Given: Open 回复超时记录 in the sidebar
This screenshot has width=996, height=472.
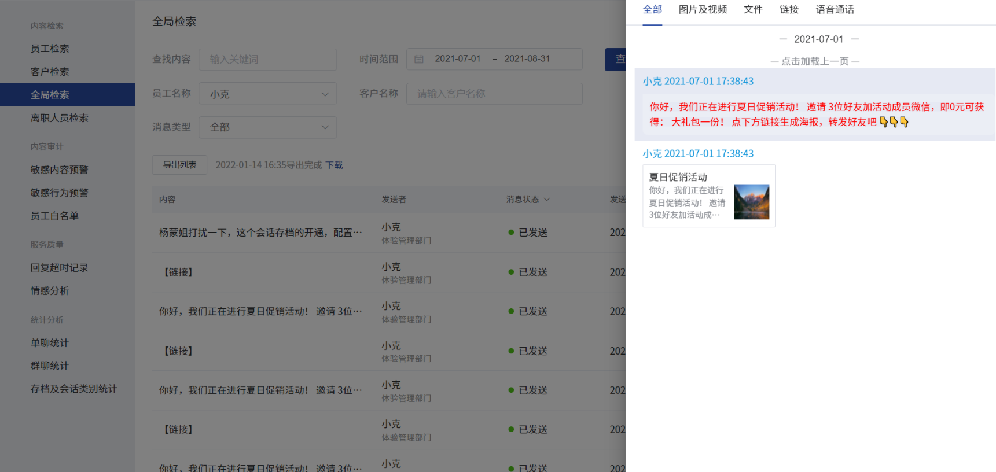Looking at the screenshot, I should [59, 268].
